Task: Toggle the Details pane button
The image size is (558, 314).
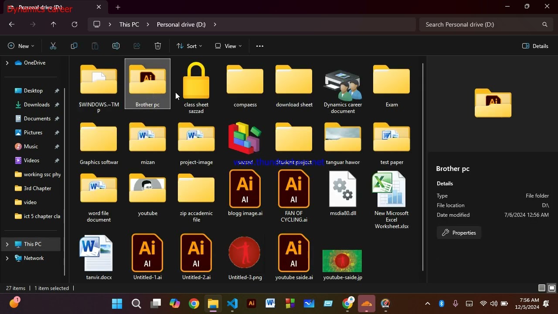Action: click(x=535, y=46)
